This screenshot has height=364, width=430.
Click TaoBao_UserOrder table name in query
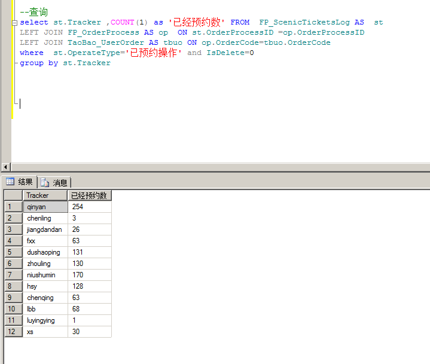pyautogui.click(x=106, y=43)
